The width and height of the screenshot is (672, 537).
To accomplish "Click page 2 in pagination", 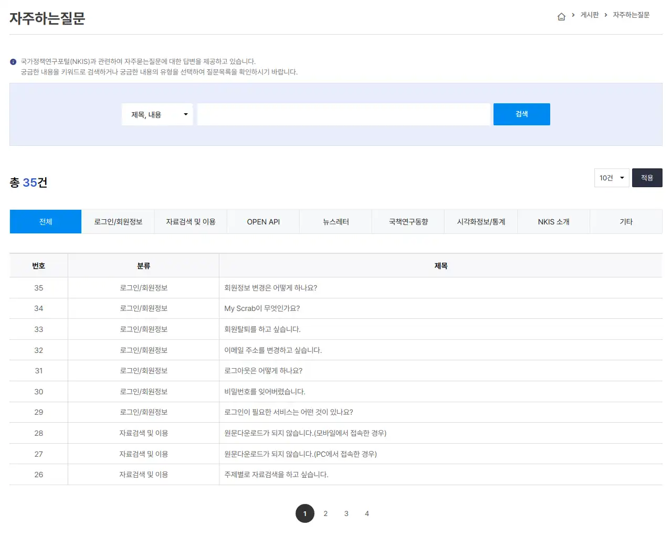I will coord(325,513).
